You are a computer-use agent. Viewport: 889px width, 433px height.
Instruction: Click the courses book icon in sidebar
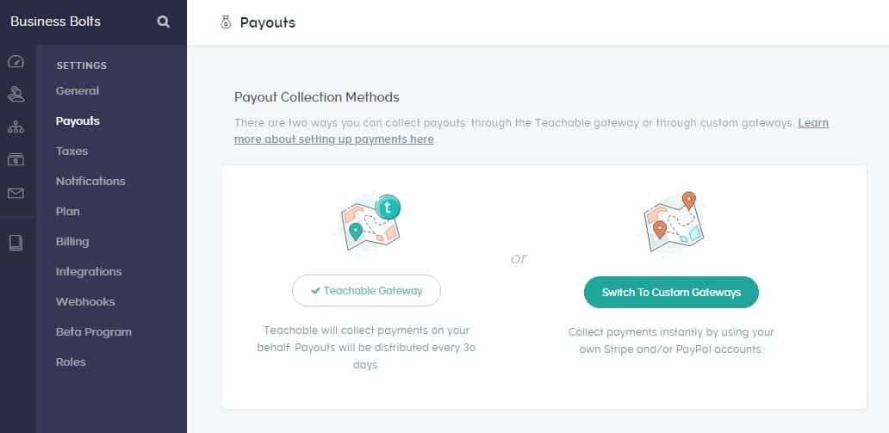(16, 243)
